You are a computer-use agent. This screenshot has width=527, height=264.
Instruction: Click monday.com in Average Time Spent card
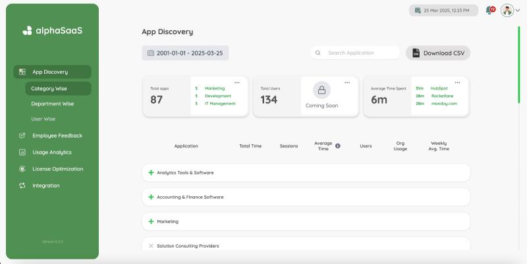[x=444, y=103]
